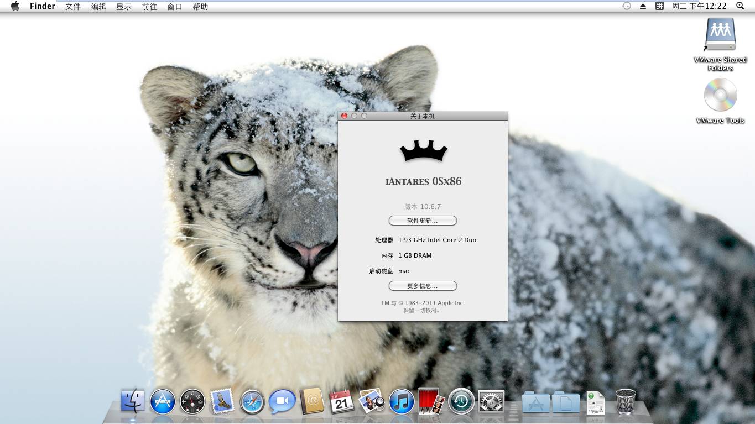
Task: Launch the App Store from the Dock
Action: (163, 401)
